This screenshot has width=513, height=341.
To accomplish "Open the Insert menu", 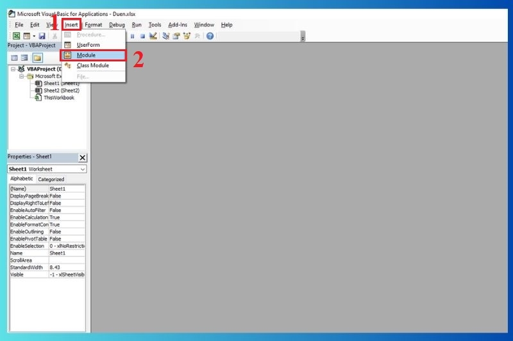I will point(71,25).
